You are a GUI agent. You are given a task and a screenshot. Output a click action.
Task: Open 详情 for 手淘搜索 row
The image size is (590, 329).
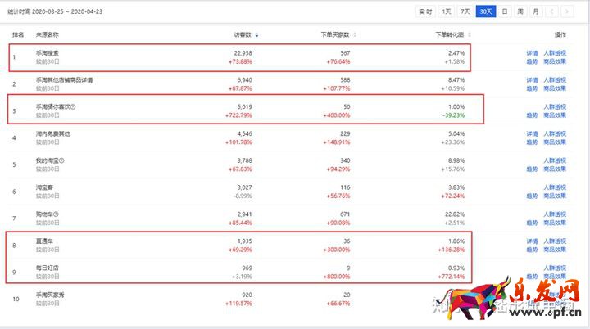pyautogui.click(x=532, y=53)
